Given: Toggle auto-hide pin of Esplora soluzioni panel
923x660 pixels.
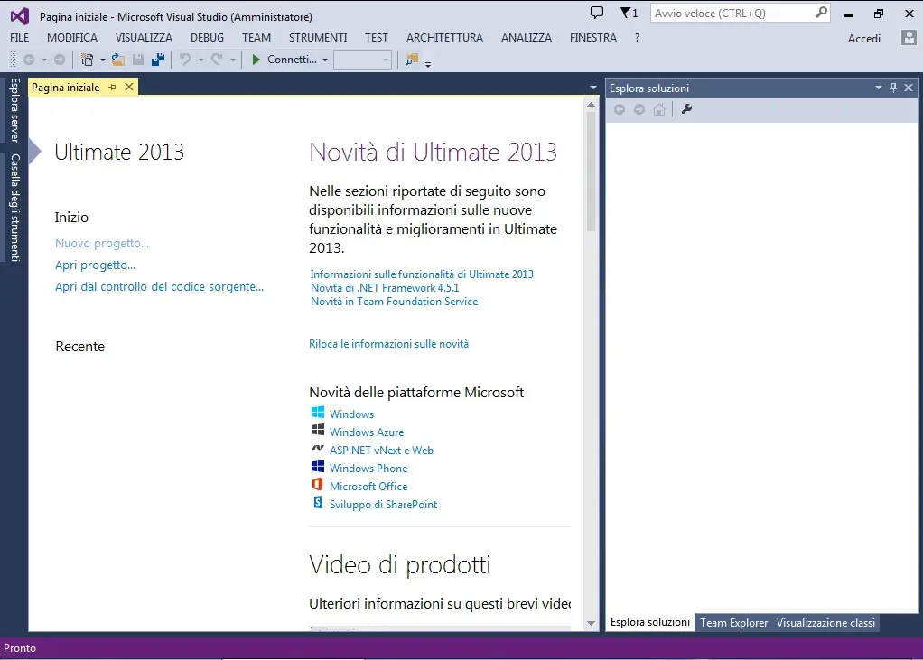Looking at the screenshot, I should 893,88.
